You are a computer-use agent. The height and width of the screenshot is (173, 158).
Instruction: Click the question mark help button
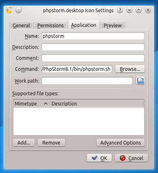120,10
